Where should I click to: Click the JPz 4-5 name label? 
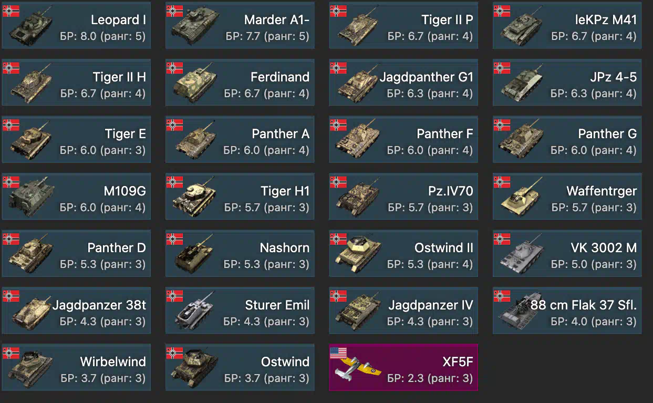[x=613, y=77]
